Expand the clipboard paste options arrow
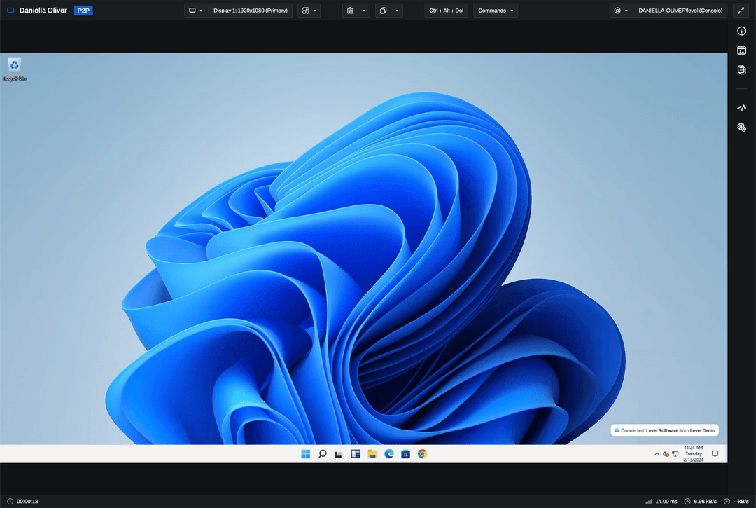 click(x=363, y=11)
